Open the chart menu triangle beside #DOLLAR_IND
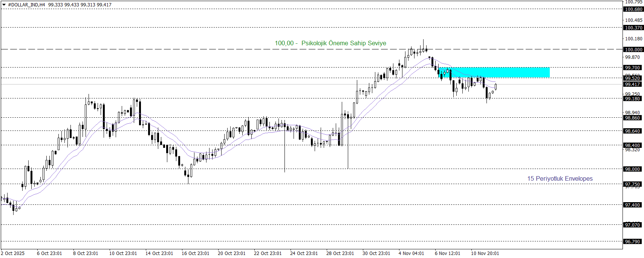The width and height of the screenshot is (644, 258). 4,5
